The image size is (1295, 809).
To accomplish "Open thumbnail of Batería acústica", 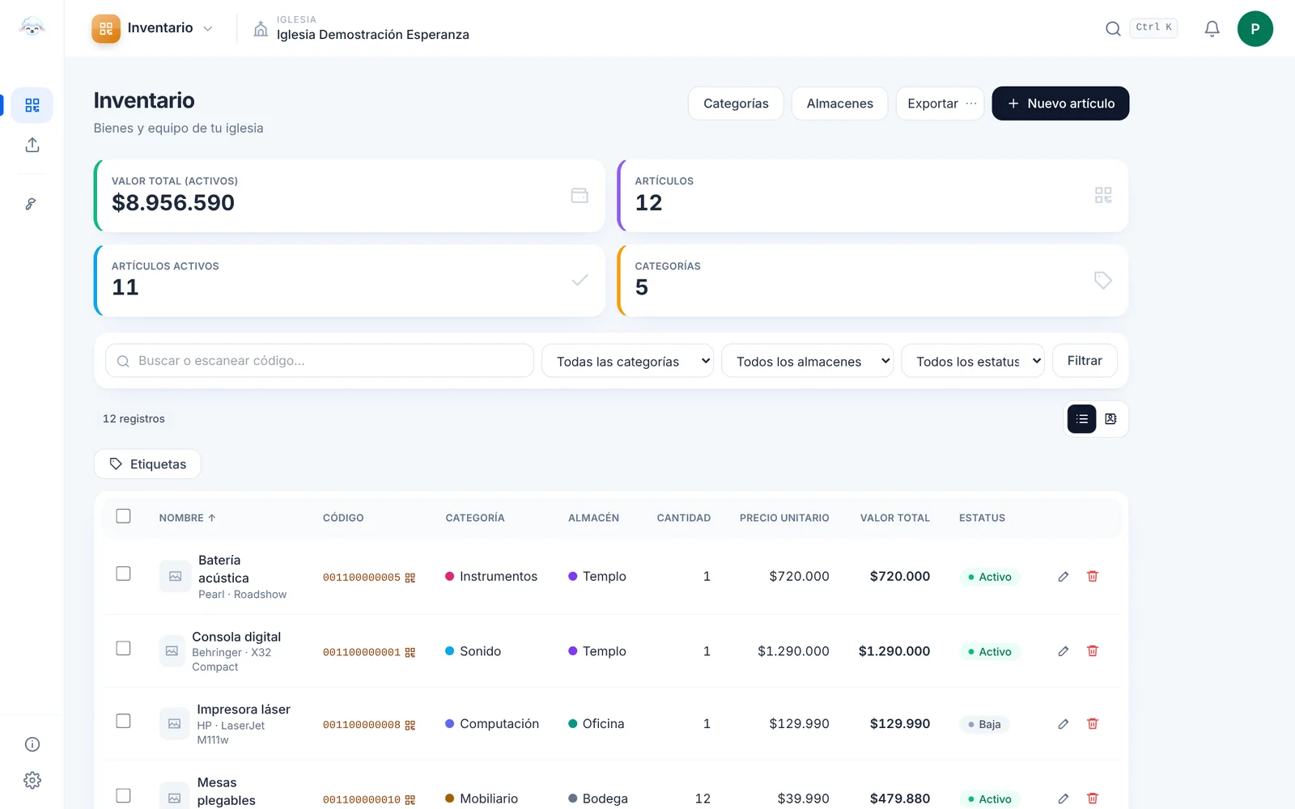I will click(x=175, y=577).
